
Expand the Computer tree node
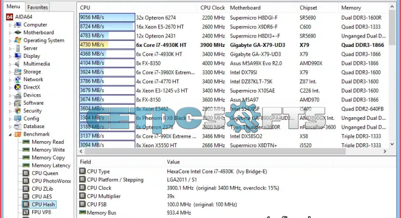pos(10,25)
